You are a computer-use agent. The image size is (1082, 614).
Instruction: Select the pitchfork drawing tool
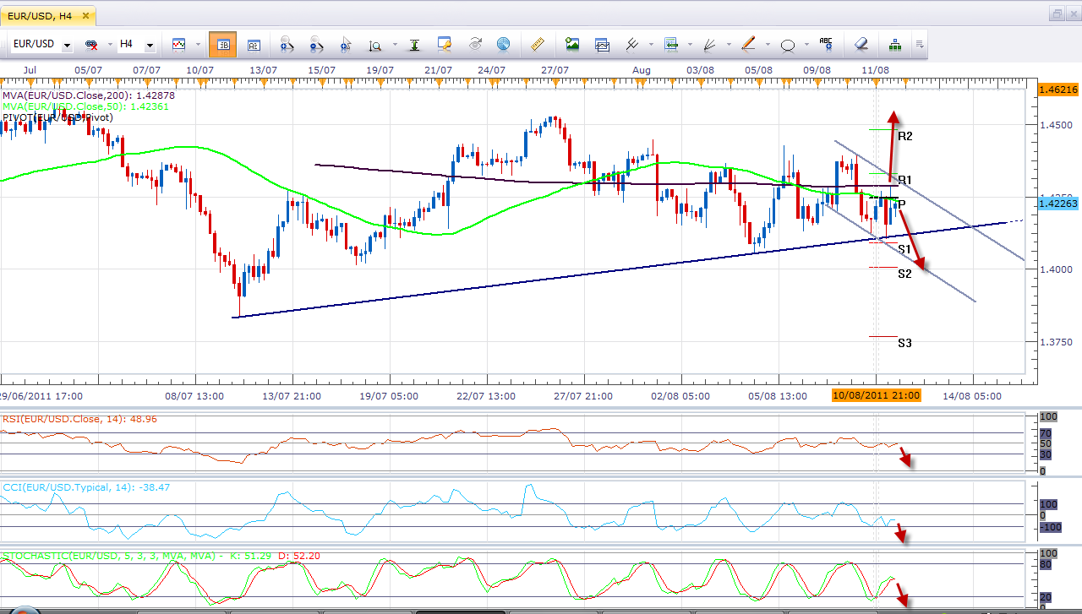coord(632,44)
